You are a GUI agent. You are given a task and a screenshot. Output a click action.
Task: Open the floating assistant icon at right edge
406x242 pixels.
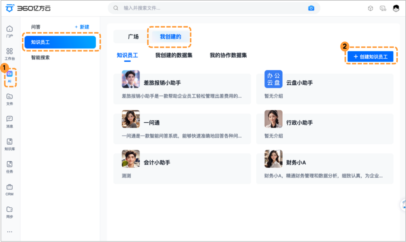[403, 205]
